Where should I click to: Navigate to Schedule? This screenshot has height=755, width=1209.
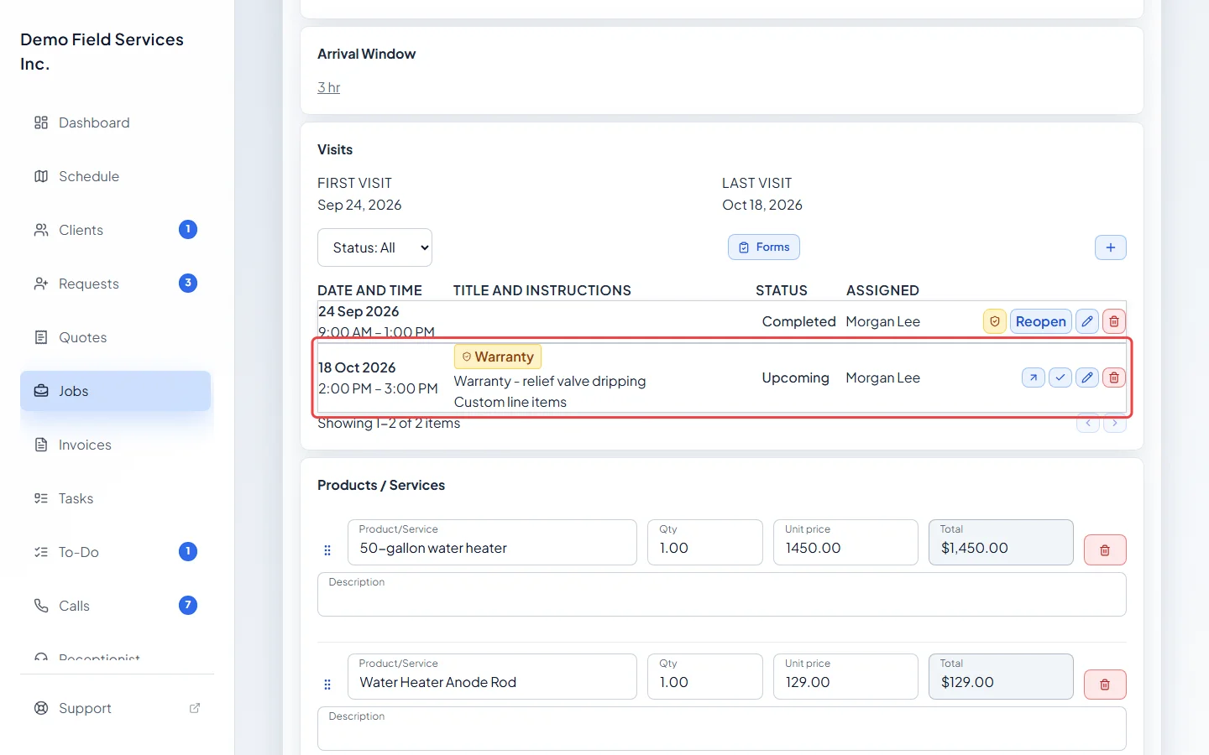pyautogui.click(x=116, y=176)
